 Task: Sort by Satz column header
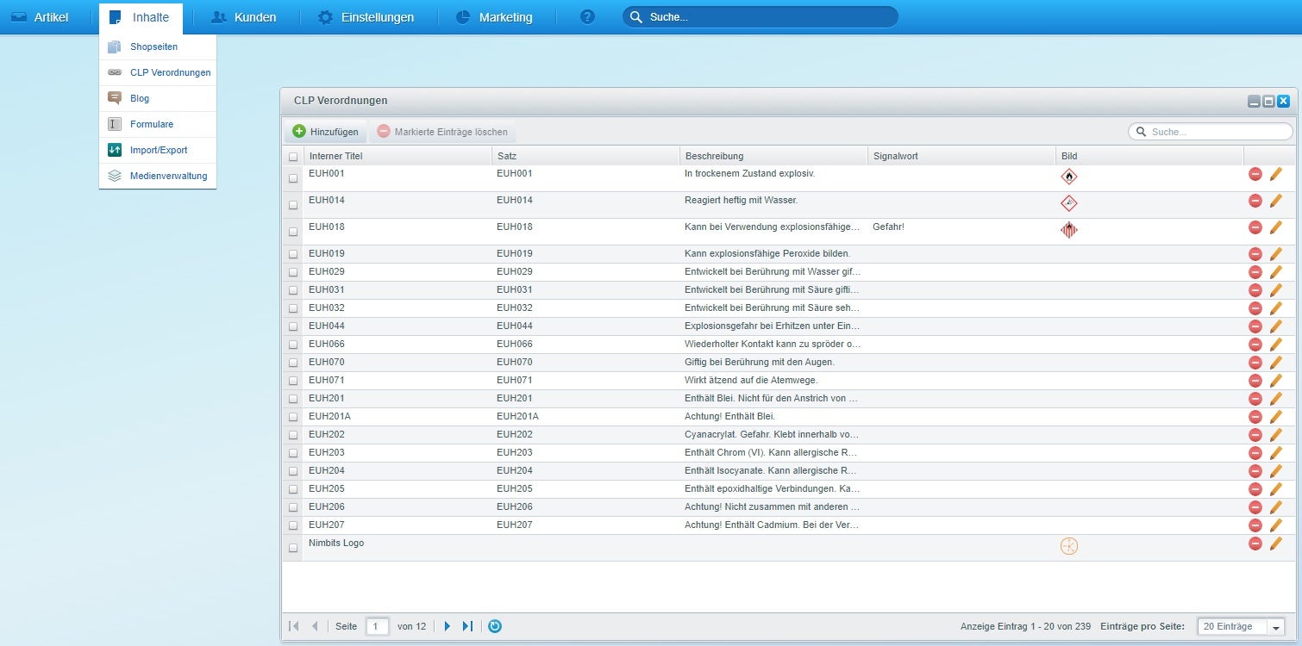[x=585, y=156]
